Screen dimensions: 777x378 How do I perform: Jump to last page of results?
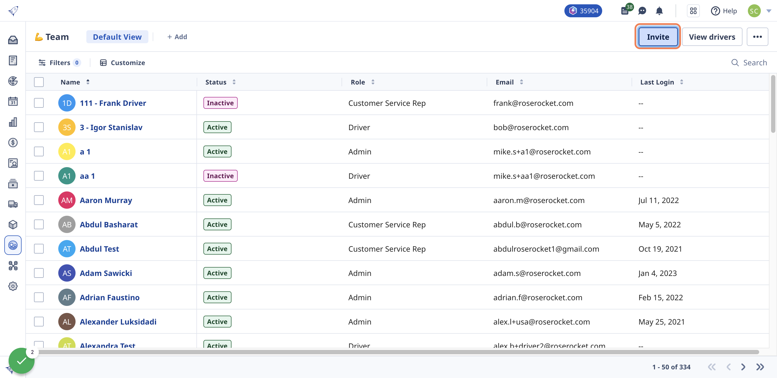point(760,367)
